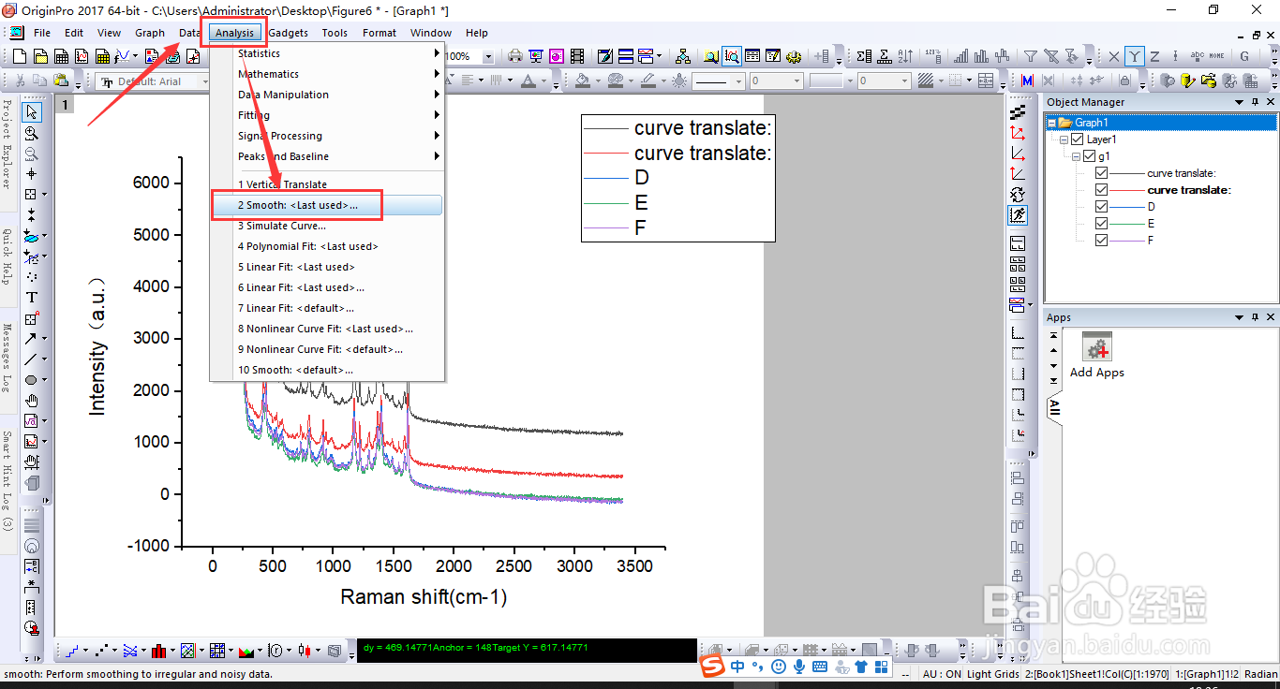Screen dimensions: 1280x689
Task: Choose Smooth: <Last used>... menu entry
Action: pos(327,205)
